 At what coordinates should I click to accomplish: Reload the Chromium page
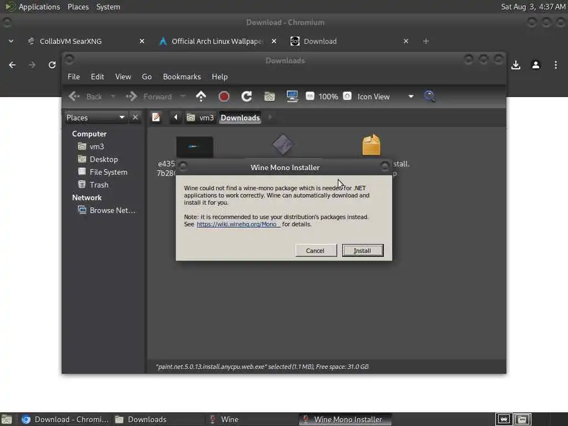tap(52, 65)
